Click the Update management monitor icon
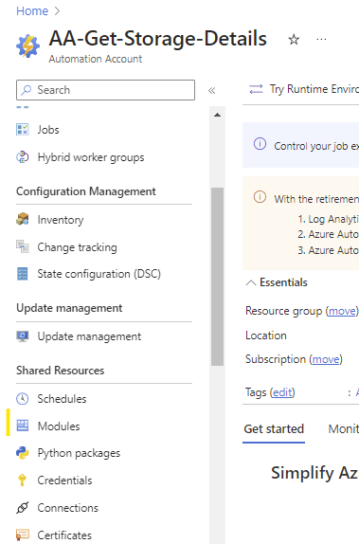 coord(23,336)
